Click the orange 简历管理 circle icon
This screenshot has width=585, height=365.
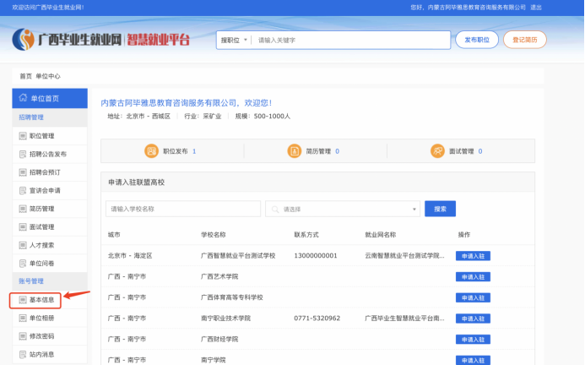pyautogui.click(x=294, y=151)
